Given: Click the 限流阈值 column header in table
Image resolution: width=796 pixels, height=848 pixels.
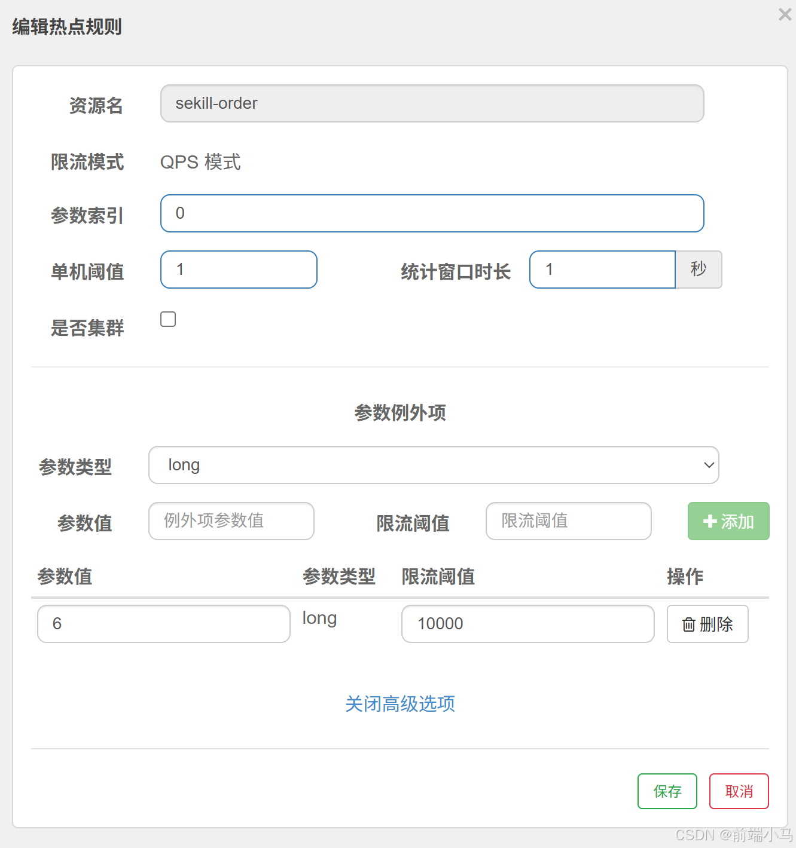Looking at the screenshot, I should [x=438, y=577].
